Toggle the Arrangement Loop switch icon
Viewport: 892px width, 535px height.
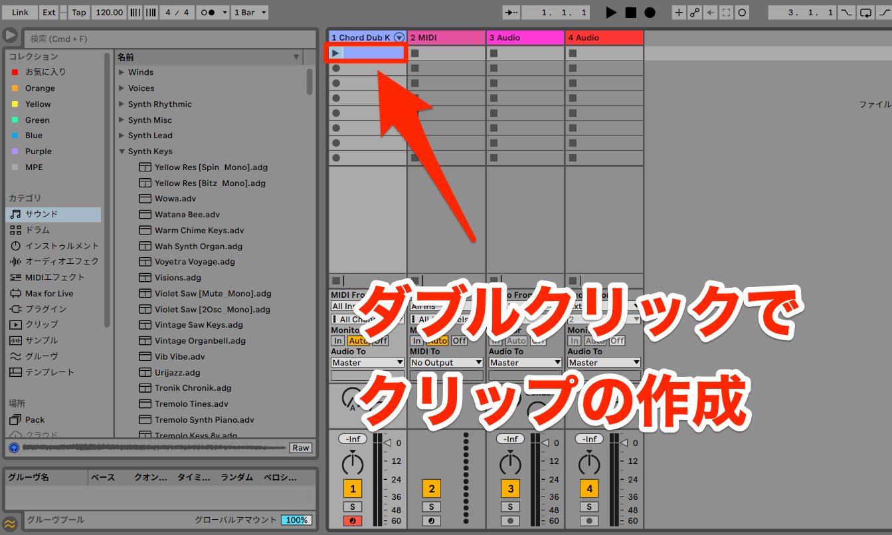(x=865, y=13)
